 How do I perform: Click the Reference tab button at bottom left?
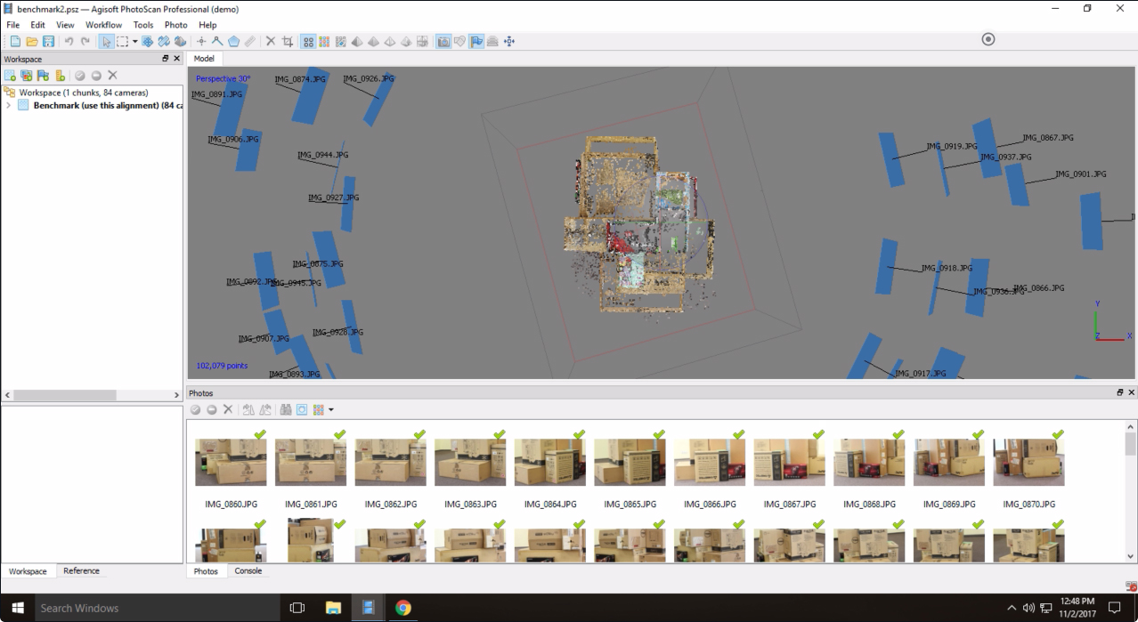(81, 570)
